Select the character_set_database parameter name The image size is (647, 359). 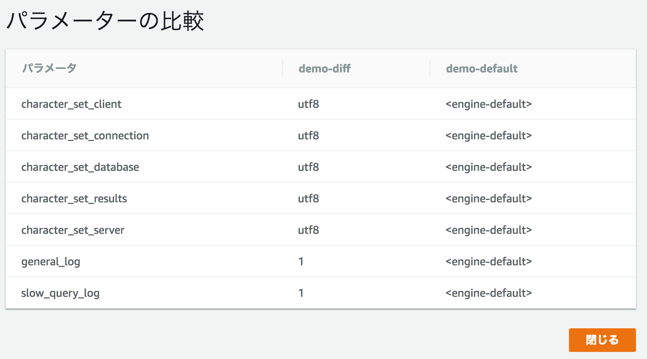coord(80,167)
